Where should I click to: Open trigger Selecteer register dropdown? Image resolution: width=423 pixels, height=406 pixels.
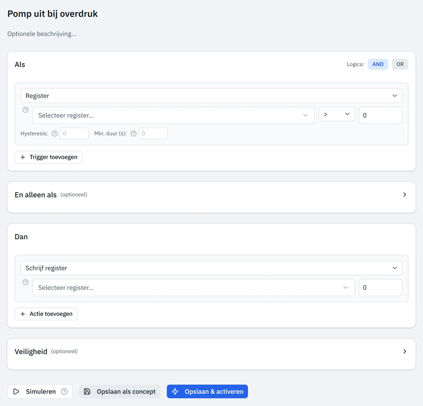(x=173, y=115)
